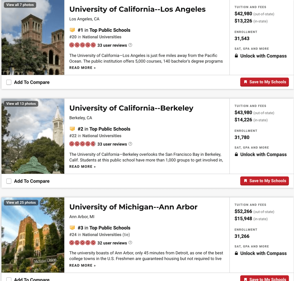
Task: View all 25 photos of Michigan
Action: click(x=21, y=202)
